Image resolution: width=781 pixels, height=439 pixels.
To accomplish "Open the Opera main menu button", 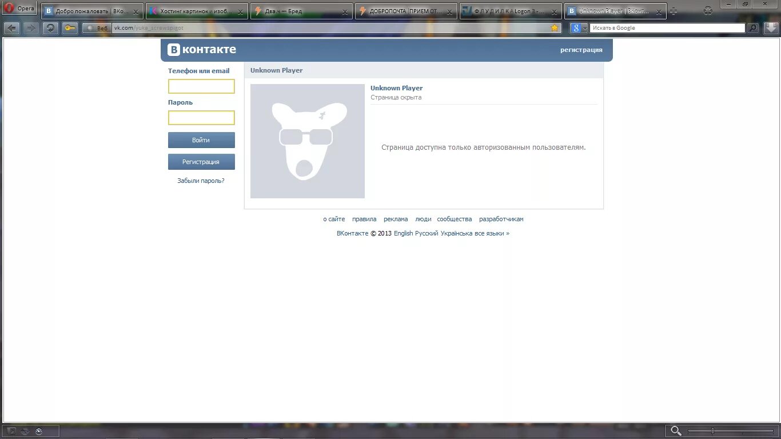I will [x=19, y=9].
